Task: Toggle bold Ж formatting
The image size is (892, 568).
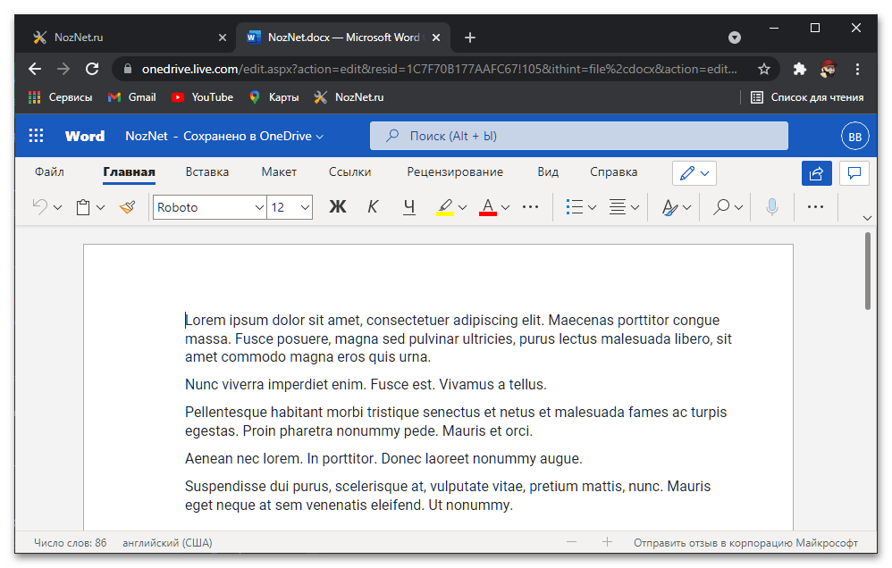Action: pos(337,207)
